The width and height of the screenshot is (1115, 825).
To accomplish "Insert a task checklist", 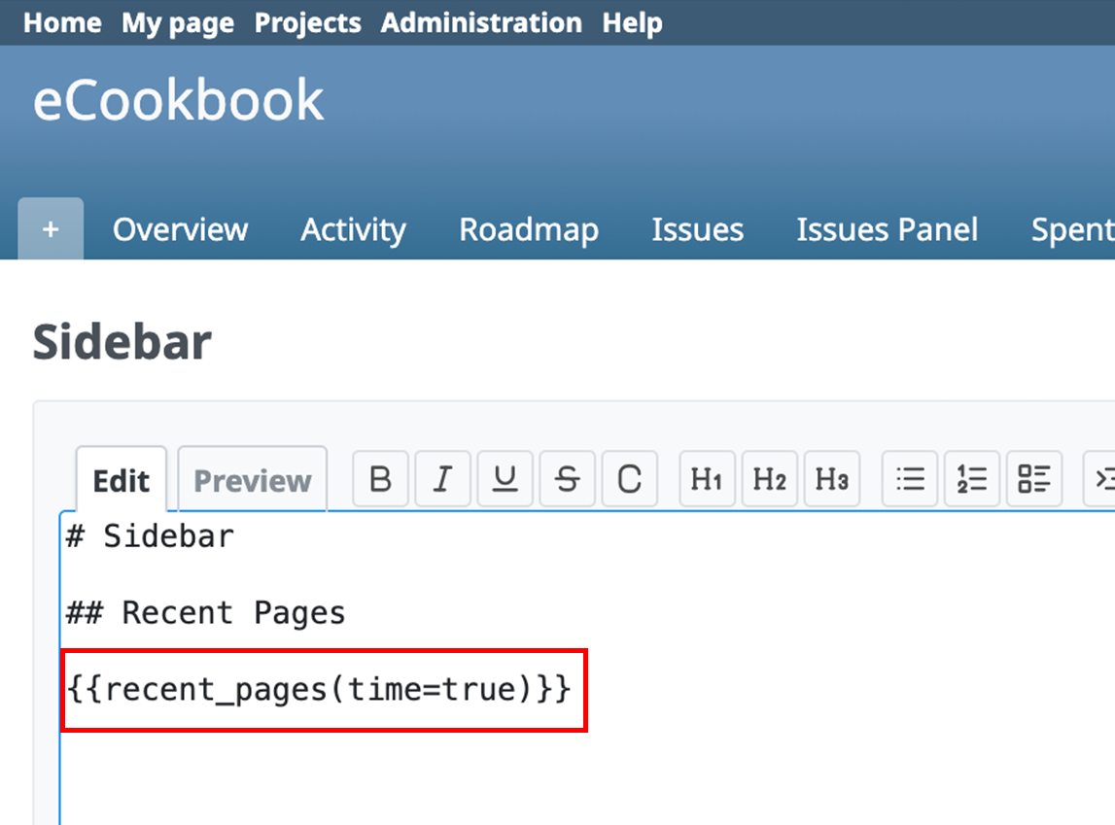I will click(x=1034, y=479).
